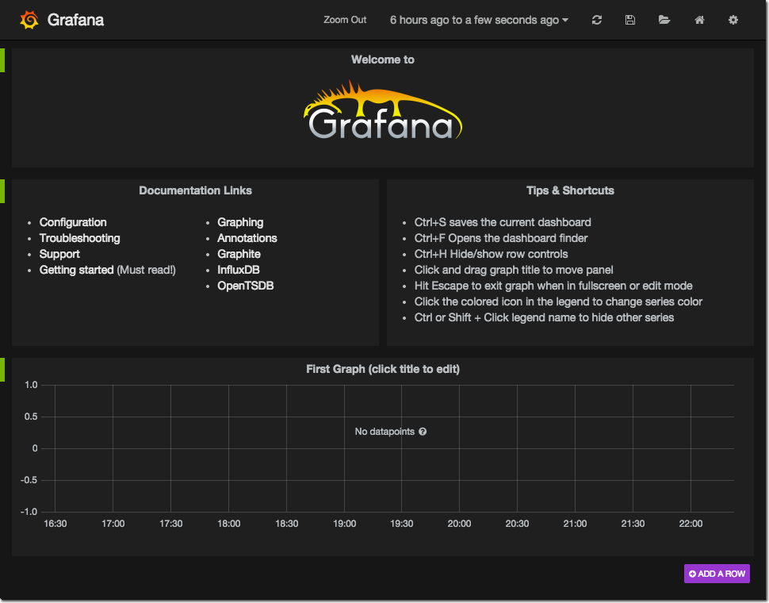Click the 16:30 x-axis time label
The width and height of the screenshot is (769, 603).
click(x=55, y=524)
